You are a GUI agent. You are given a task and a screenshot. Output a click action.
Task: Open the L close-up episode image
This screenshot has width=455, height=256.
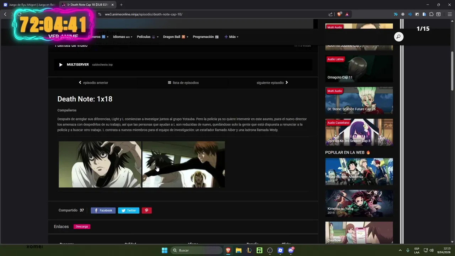(x=100, y=164)
